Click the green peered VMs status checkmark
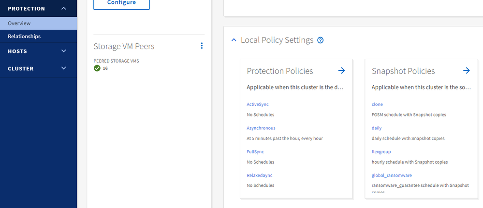 point(97,68)
